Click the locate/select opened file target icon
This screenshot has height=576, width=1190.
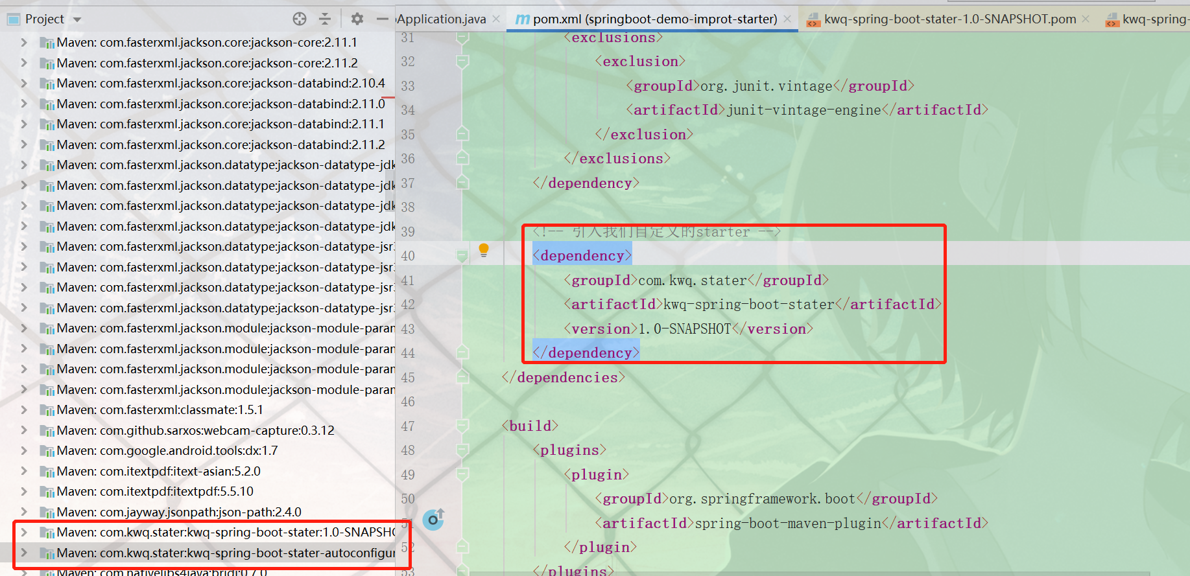(300, 19)
